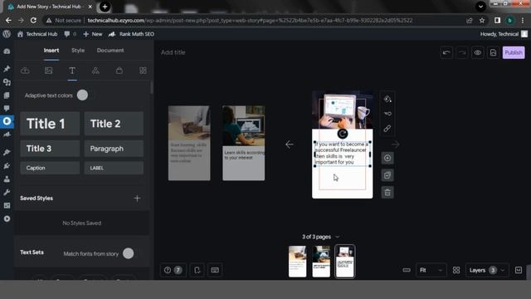Bookmark this page star icon
This screenshot has height=299, width=531.
pos(482,20)
